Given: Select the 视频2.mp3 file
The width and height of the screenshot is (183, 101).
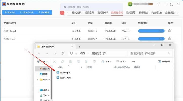Looking at the screenshot, I should (x=63, y=72).
